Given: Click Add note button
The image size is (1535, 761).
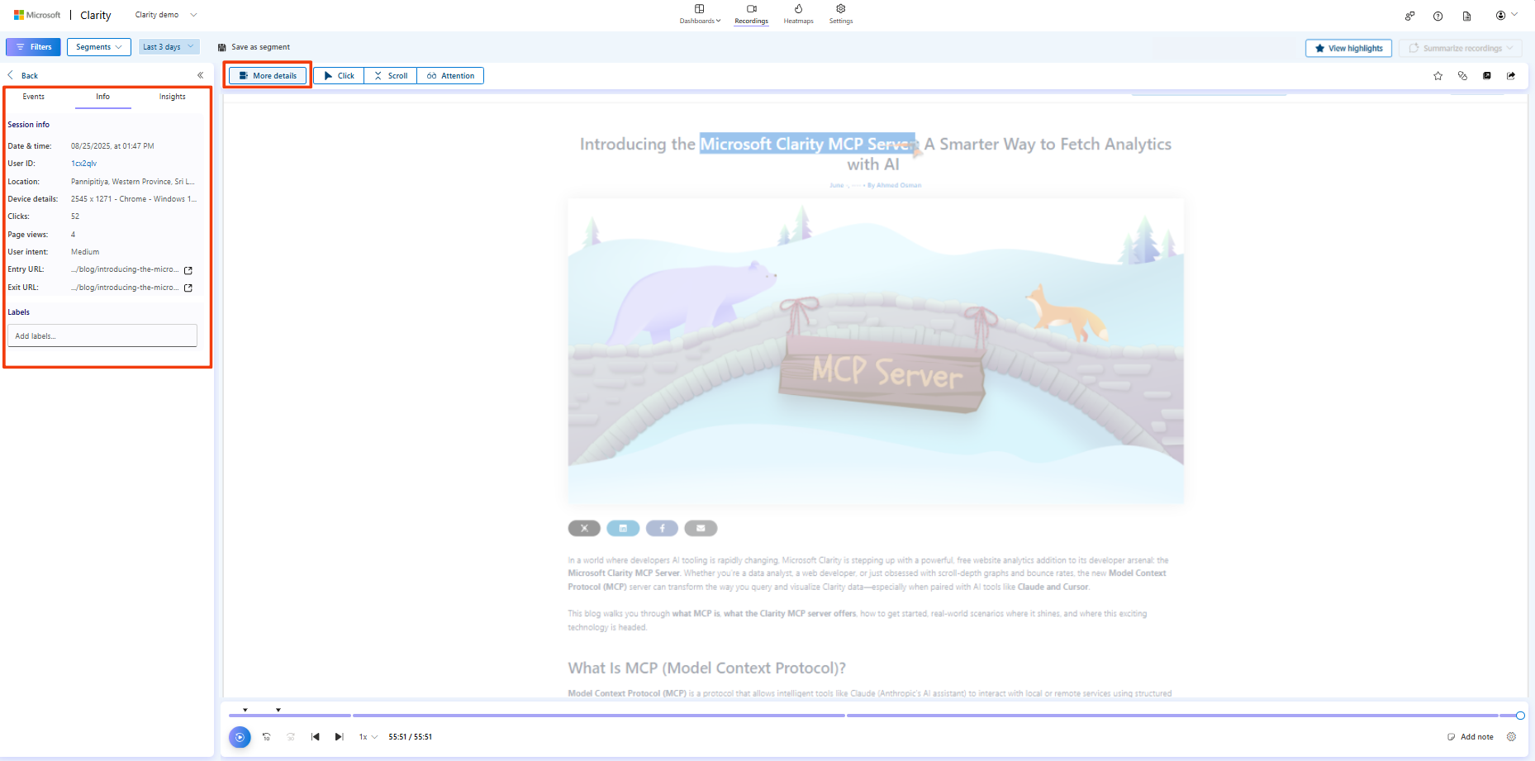Looking at the screenshot, I should 1471,737.
